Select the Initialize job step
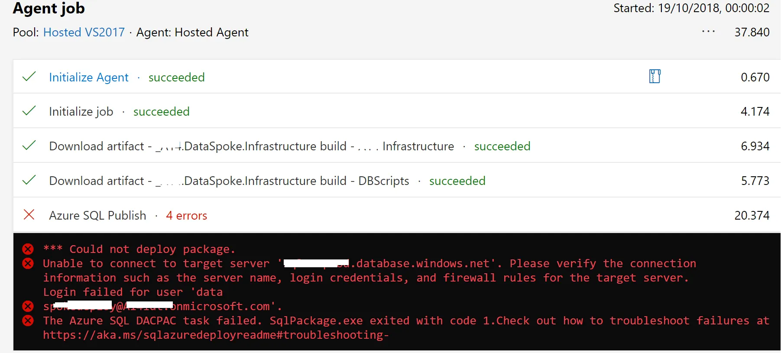Image resolution: width=781 pixels, height=353 pixels. point(81,112)
